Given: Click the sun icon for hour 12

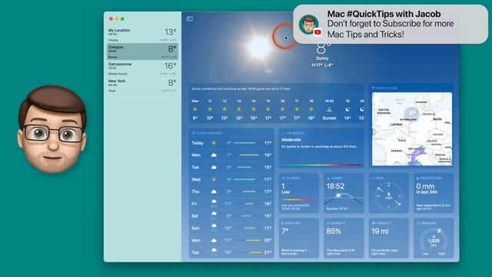Looking at the screenshot, I should pyautogui.click(x=224, y=109).
